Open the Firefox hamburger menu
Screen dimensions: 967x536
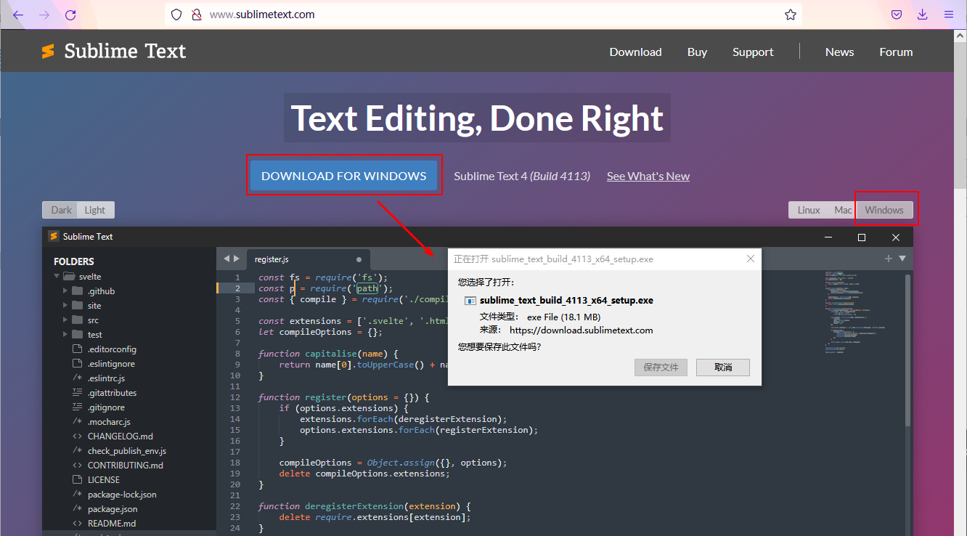click(x=948, y=15)
